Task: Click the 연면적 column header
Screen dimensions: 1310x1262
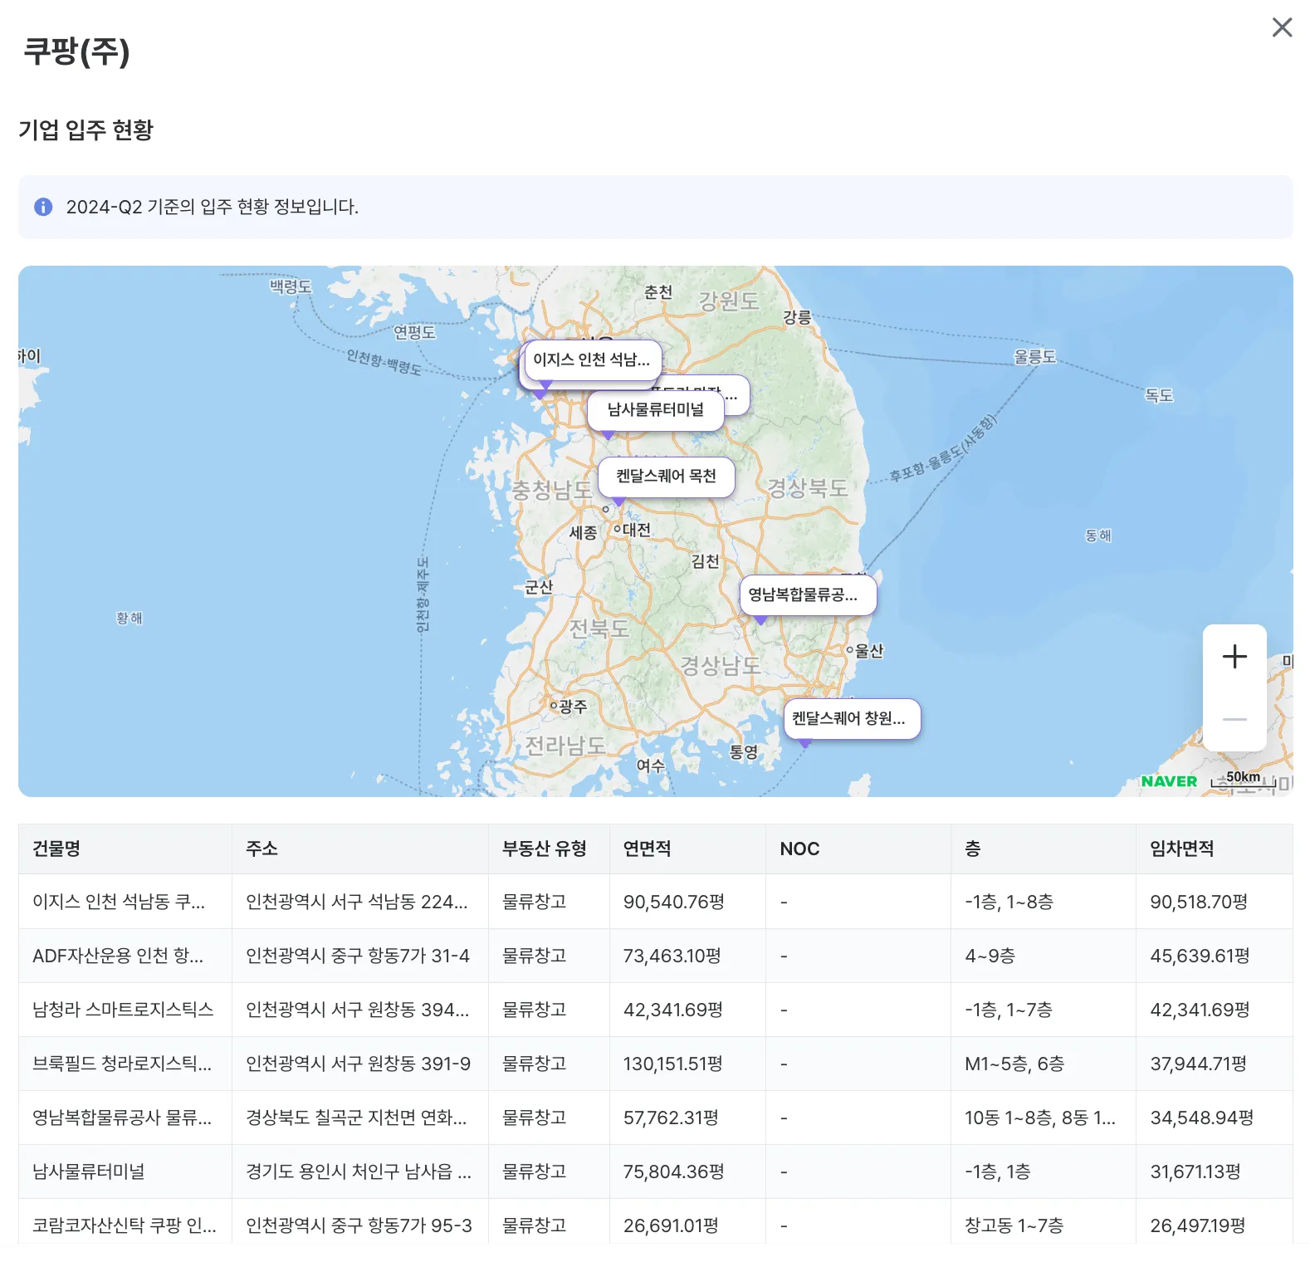Action: [647, 849]
